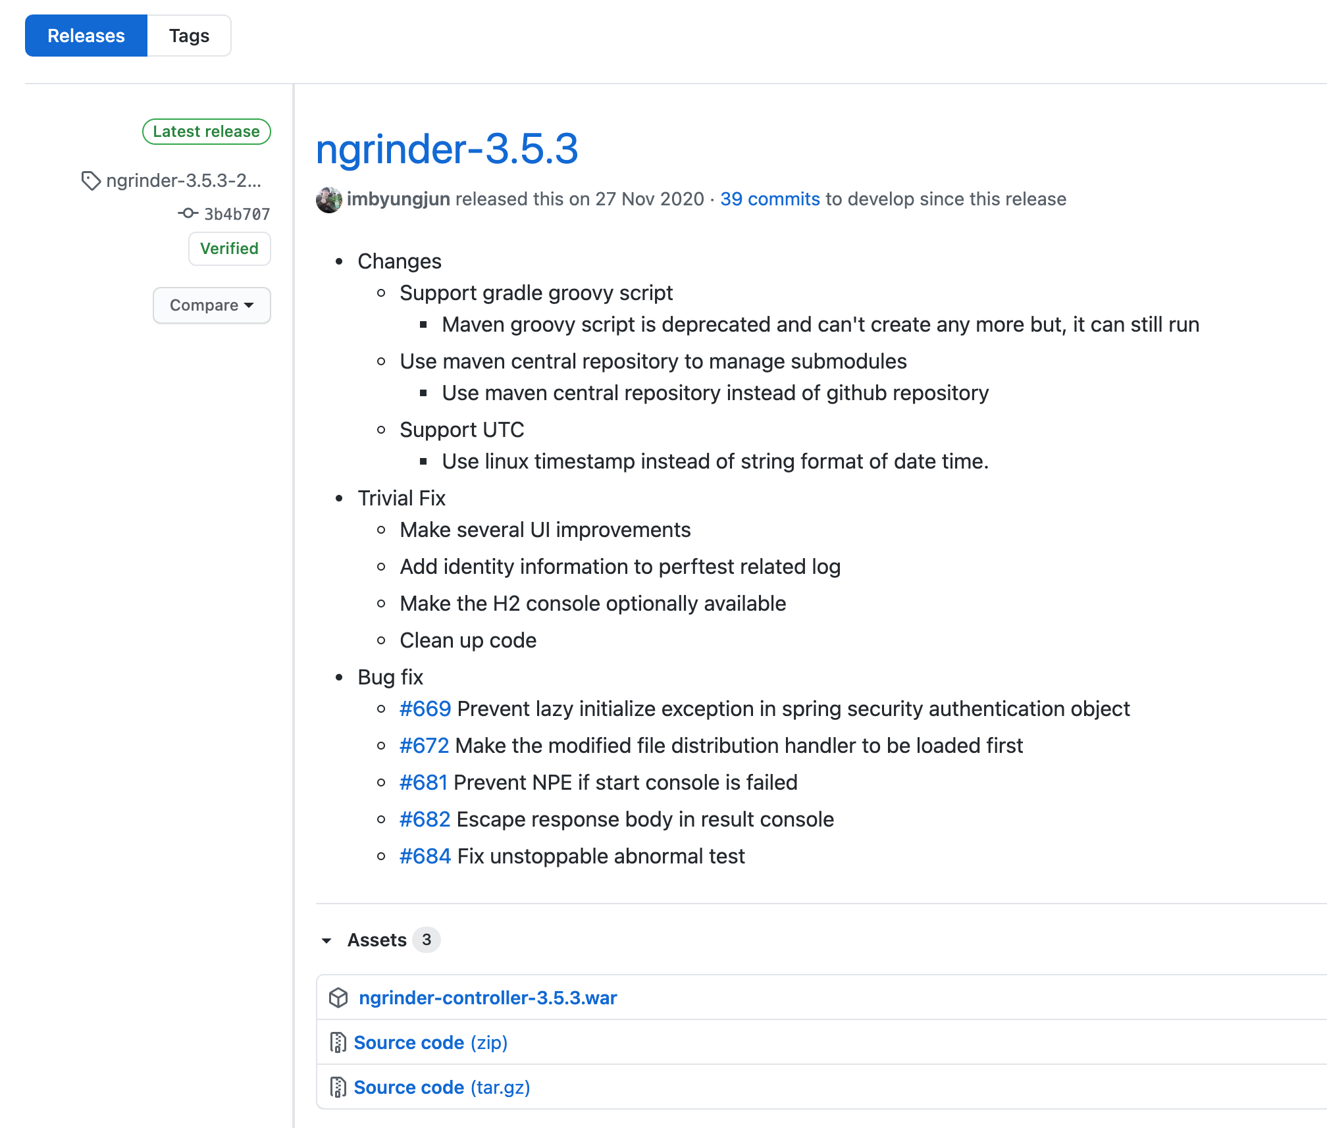Open issue #672 link
This screenshot has width=1327, height=1128.
[424, 746]
